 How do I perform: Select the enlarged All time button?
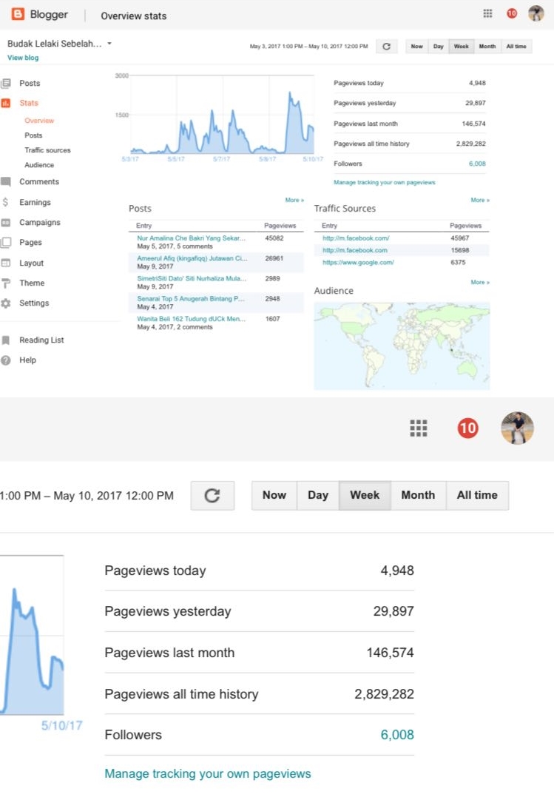(x=477, y=495)
